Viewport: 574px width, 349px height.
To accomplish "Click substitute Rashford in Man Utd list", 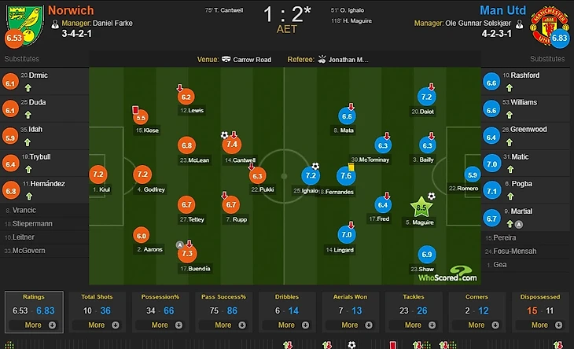I will click(x=524, y=75).
